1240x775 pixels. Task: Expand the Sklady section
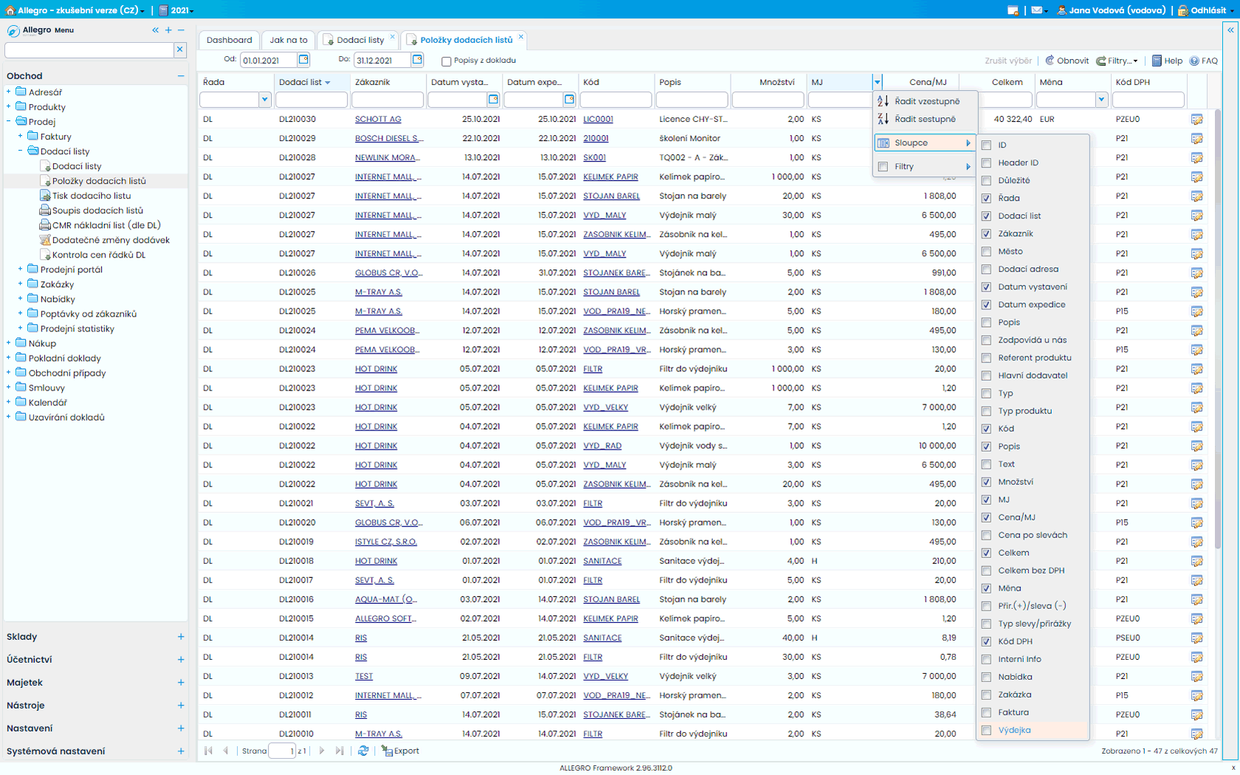(181, 636)
